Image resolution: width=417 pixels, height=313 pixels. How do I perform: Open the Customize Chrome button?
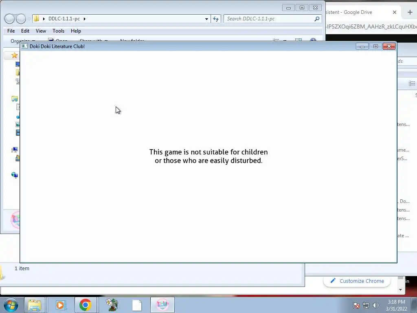(x=357, y=281)
